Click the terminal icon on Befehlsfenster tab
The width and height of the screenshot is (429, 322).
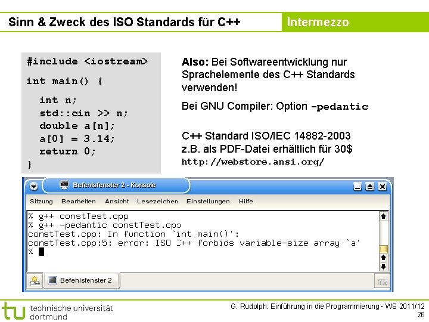52,280
